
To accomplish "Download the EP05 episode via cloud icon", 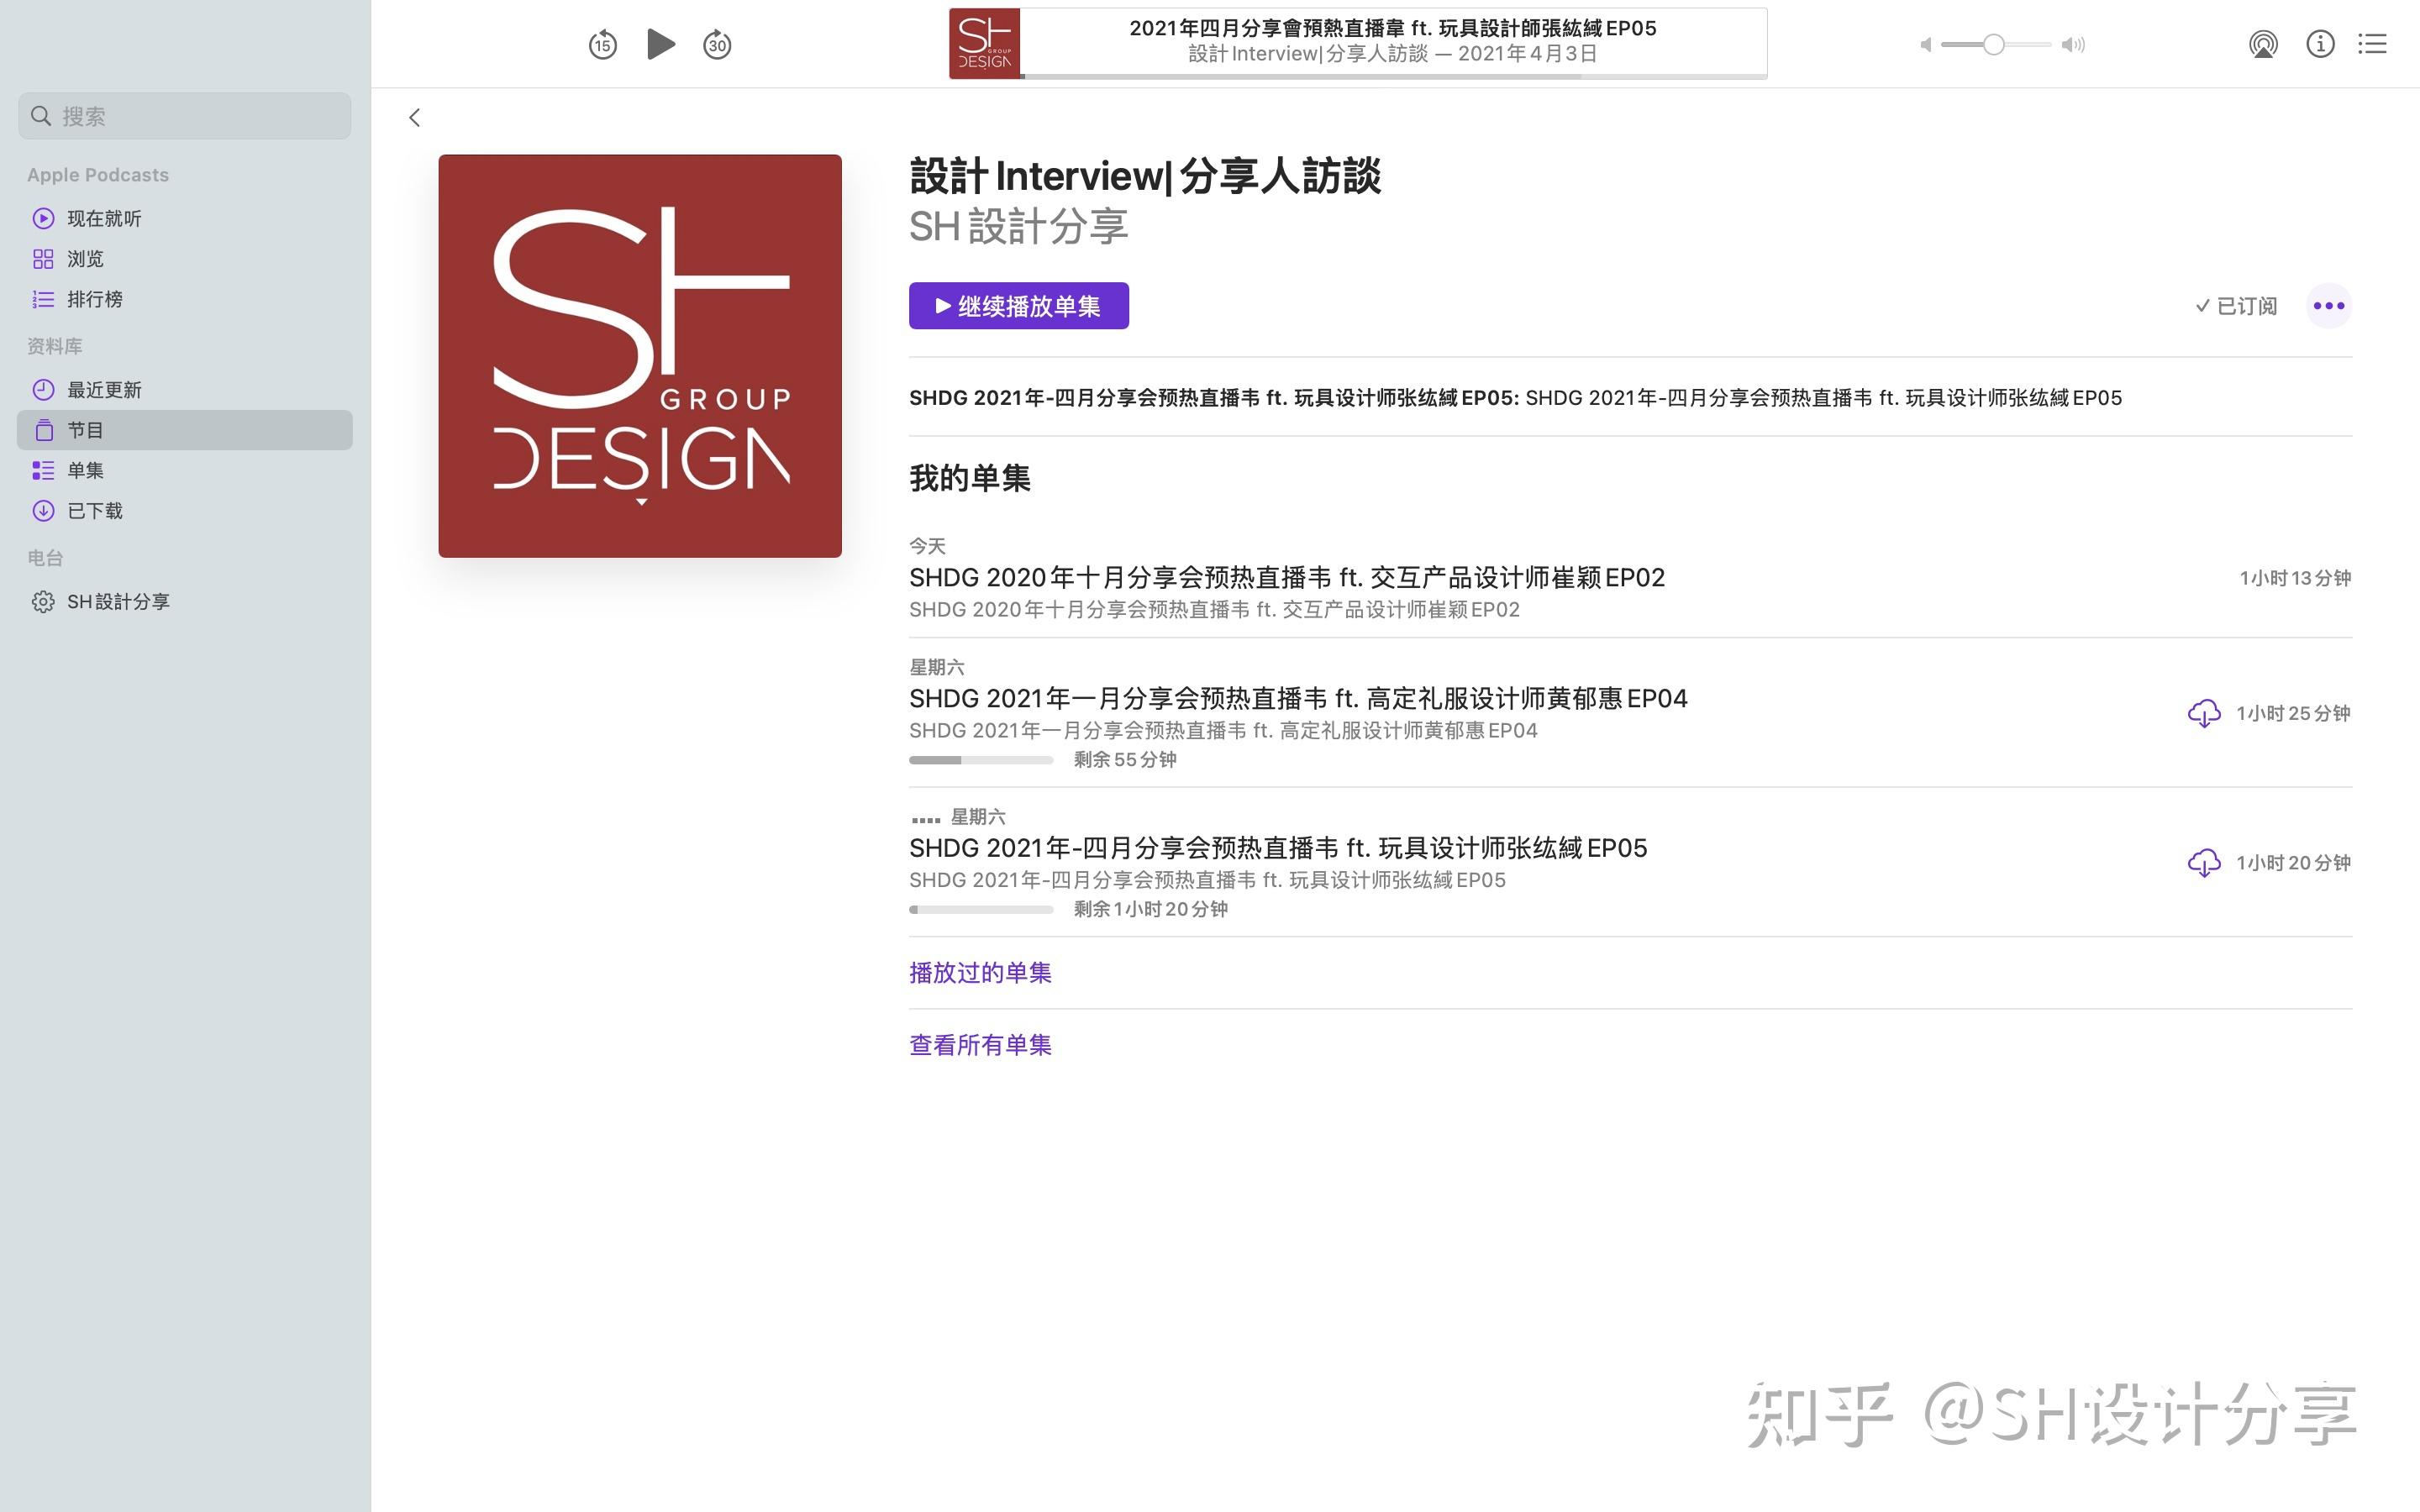I will click(x=2205, y=862).
